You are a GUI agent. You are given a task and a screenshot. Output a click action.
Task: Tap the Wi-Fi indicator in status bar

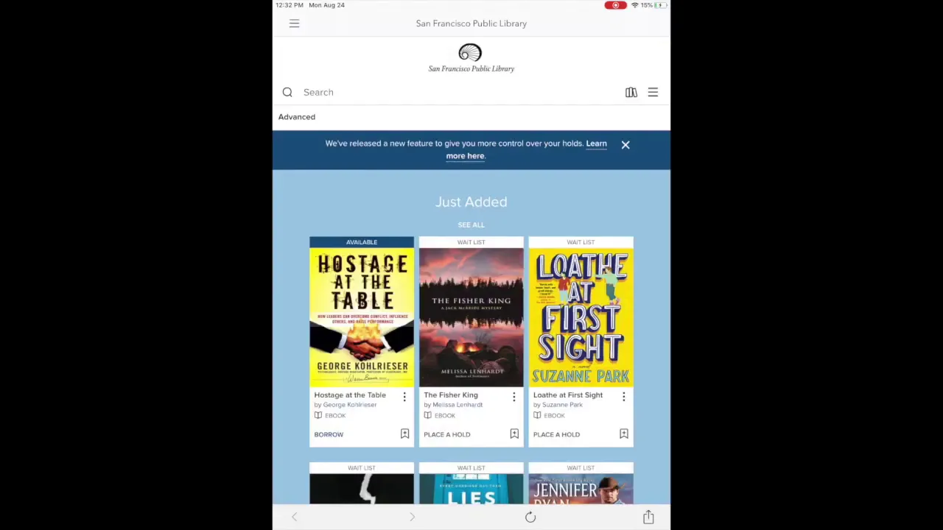[634, 5]
